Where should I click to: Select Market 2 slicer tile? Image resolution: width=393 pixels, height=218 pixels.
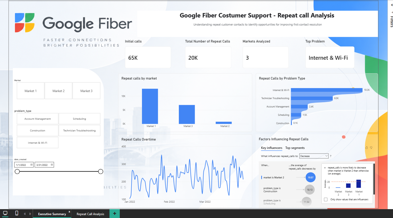pos(58,91)
